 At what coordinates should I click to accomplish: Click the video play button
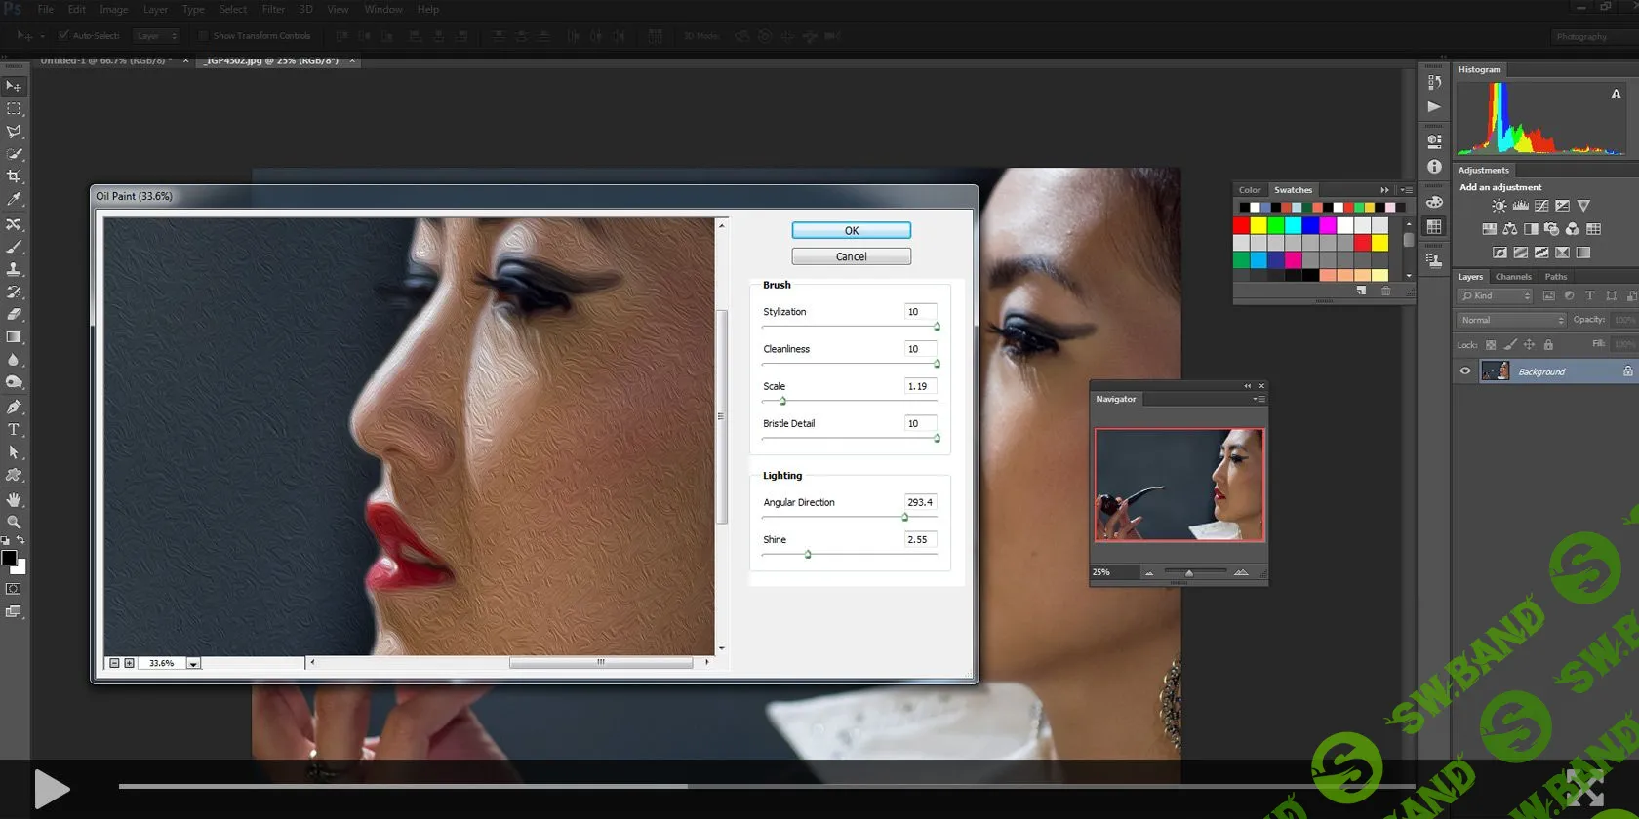(51, 788)
